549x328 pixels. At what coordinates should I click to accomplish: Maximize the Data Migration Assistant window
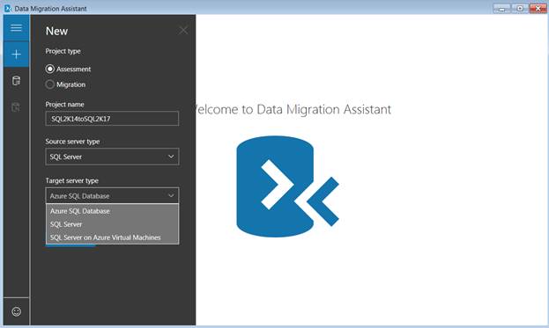tap(520, 8)
